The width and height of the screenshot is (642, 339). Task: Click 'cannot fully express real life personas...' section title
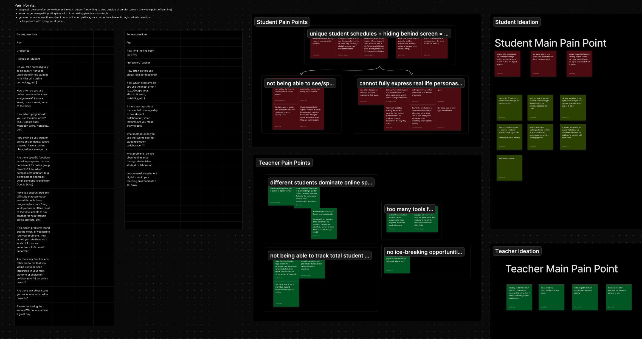click(410, 84)
